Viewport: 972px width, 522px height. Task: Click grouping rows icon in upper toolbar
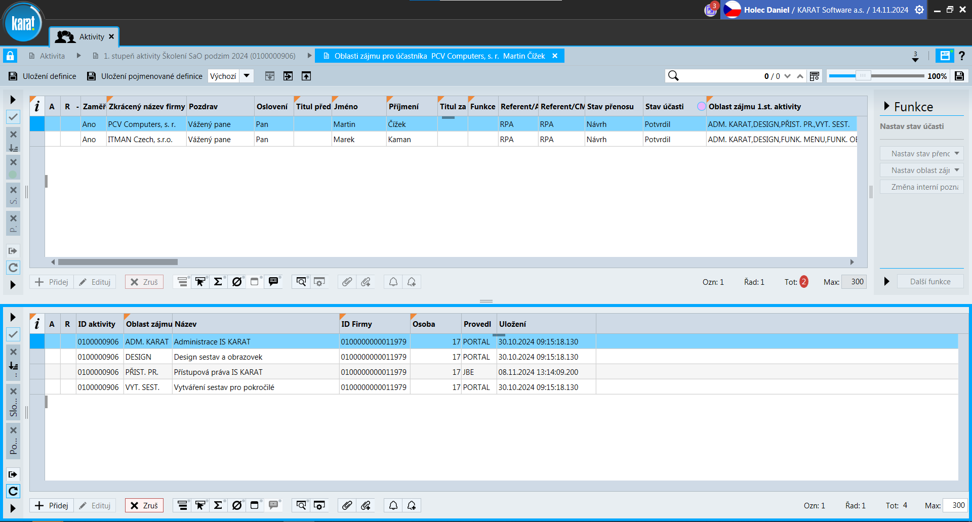point(182,282)
